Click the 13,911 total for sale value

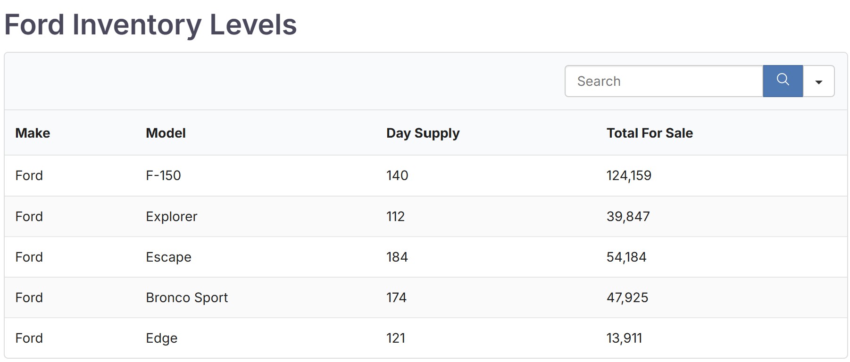(x=624, y=338)
